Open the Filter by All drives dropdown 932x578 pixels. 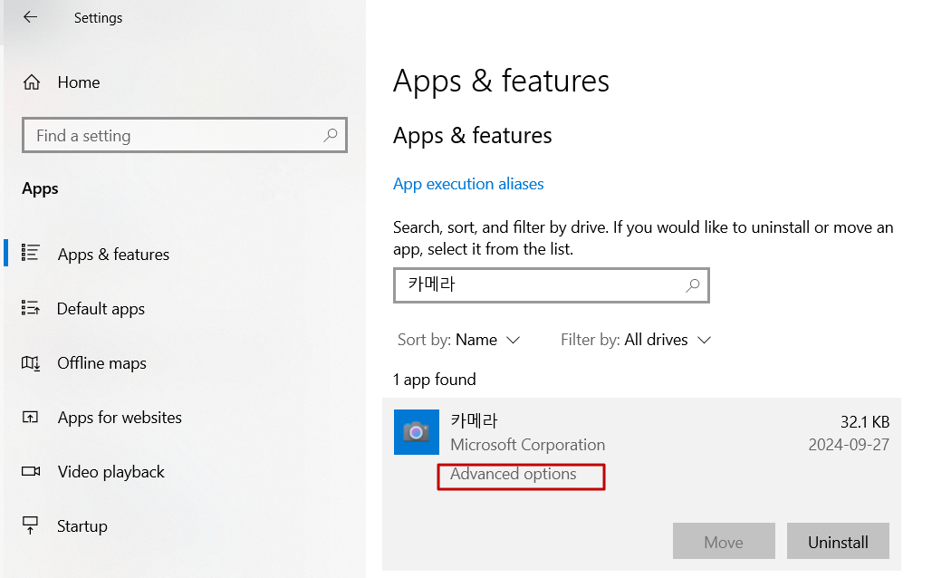pyautogui.click(x=636, y=340)
